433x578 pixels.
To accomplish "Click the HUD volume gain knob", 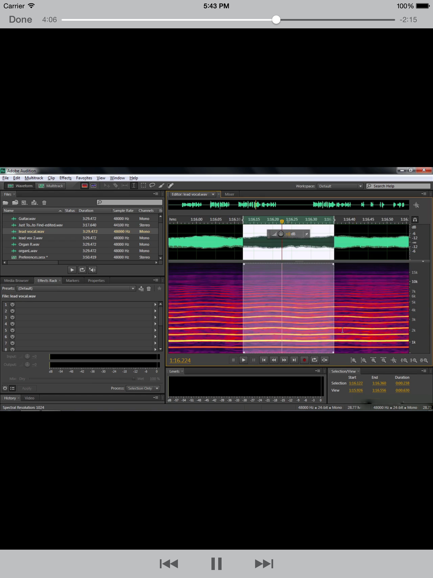I will tap(281, 234).
